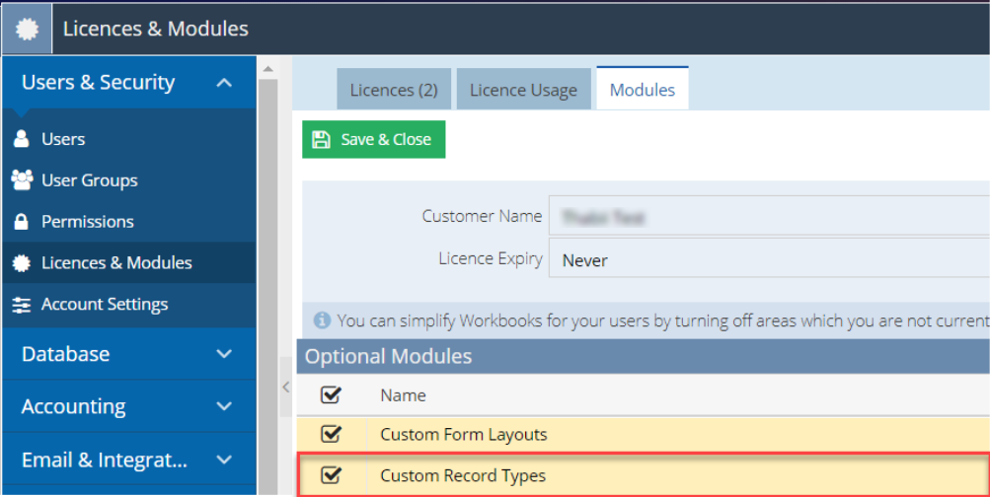Screen dimensions: 990x497
Task: Click the sidebar scrollbar up arrow
Action: pos(268,69)
